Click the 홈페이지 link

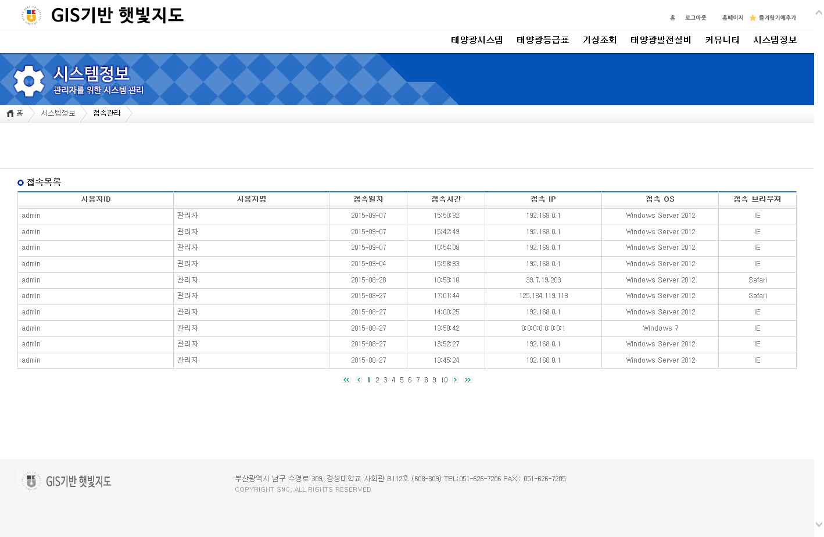coord(733,18)
